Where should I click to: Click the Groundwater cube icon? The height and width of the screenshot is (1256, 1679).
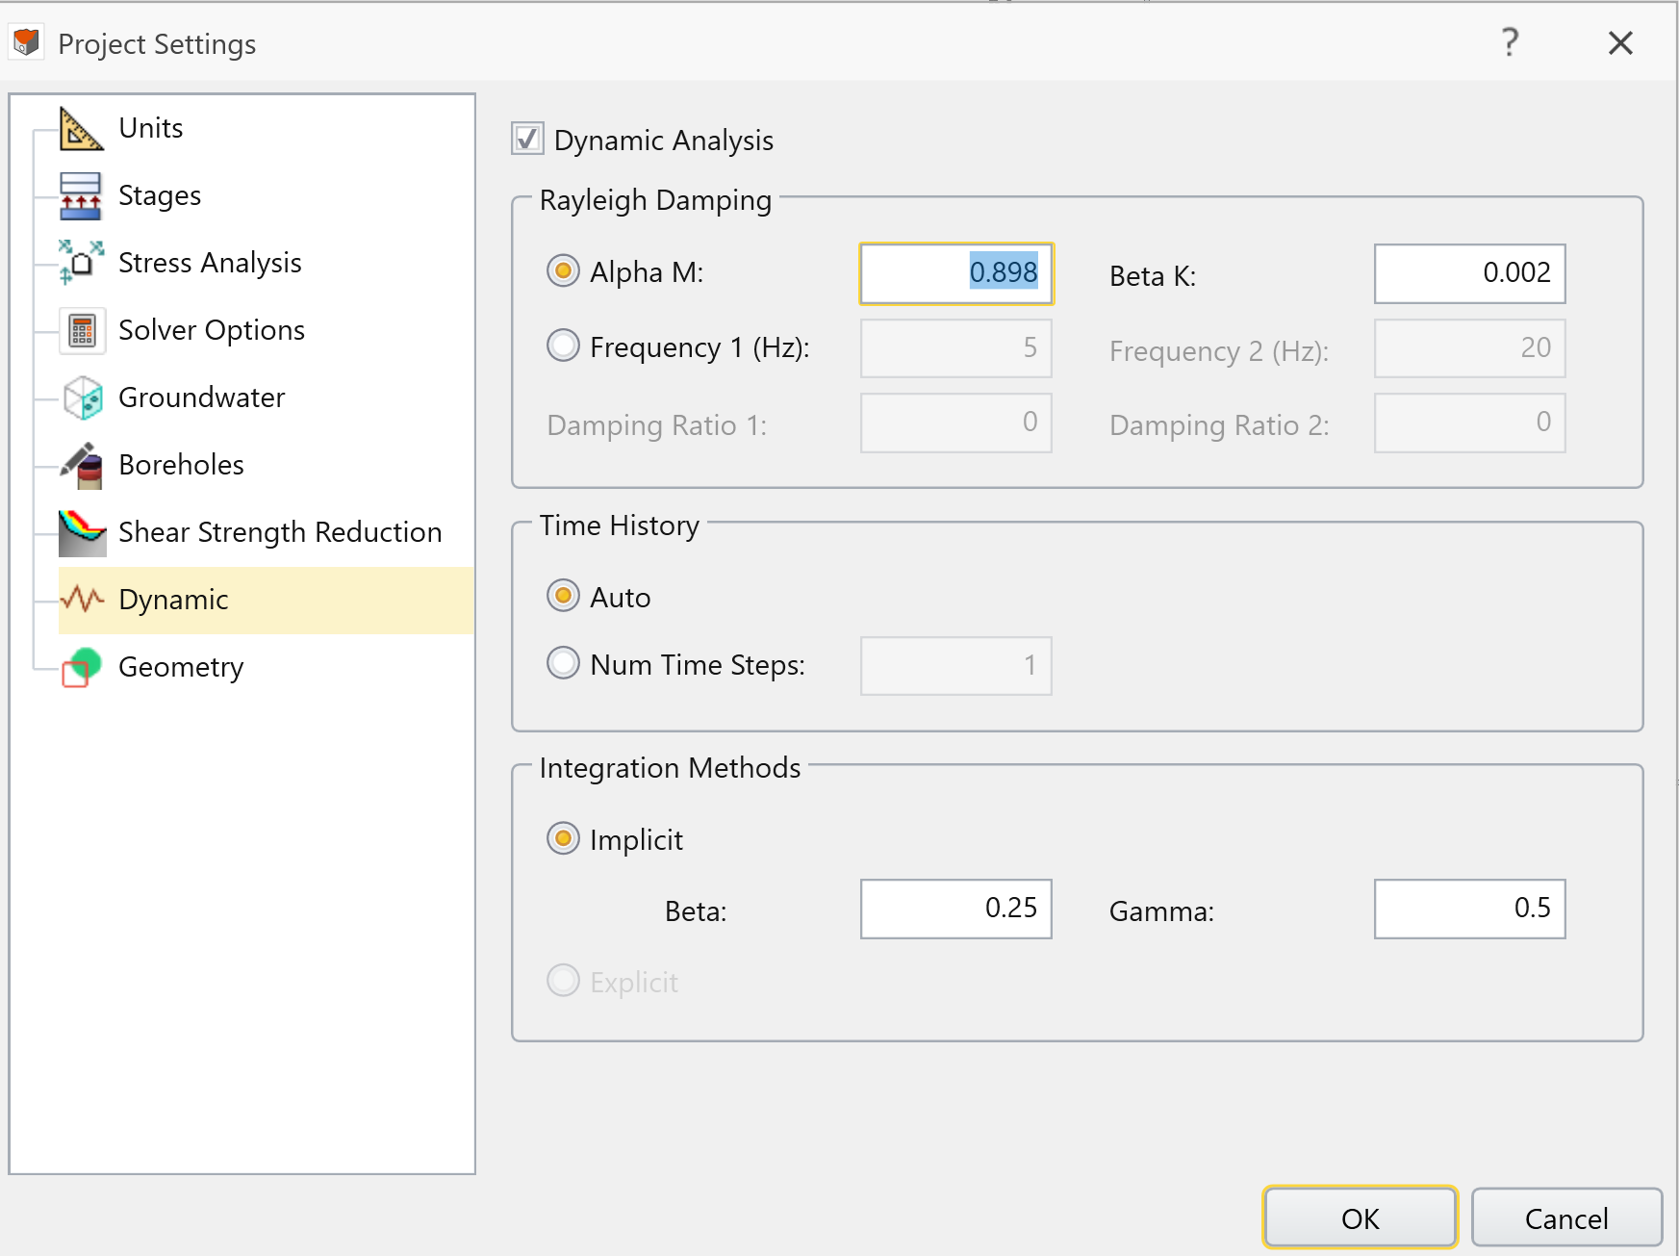coord(82,397)
